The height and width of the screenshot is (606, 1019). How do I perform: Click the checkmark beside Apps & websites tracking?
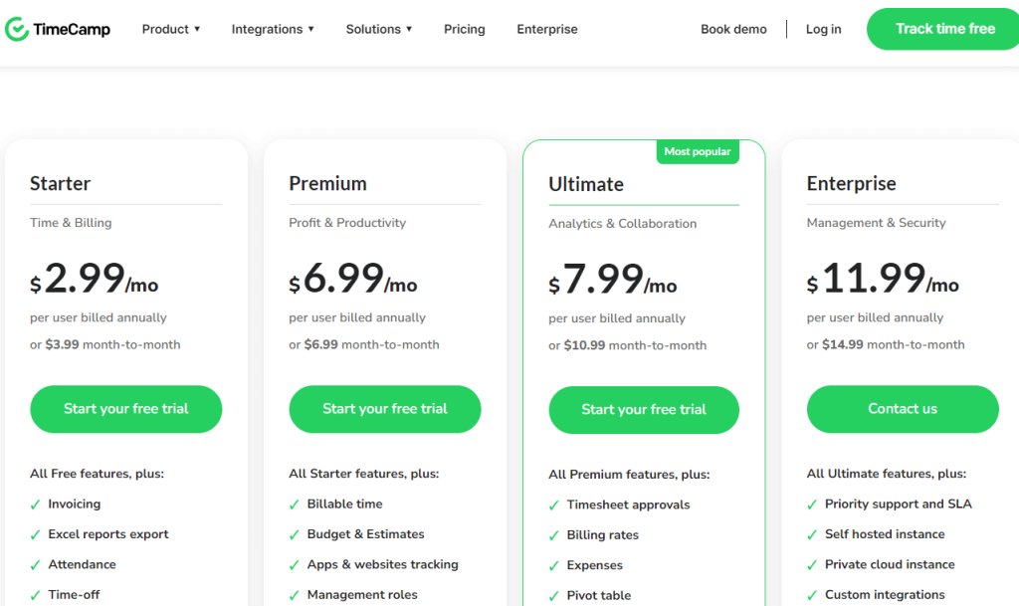click(x=295, y=565)
